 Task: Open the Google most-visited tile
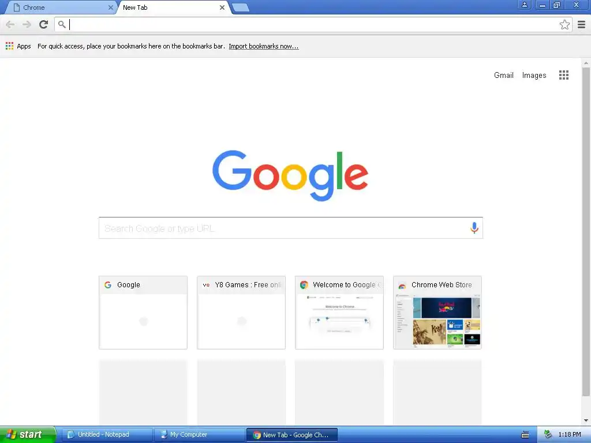(143, 313)
